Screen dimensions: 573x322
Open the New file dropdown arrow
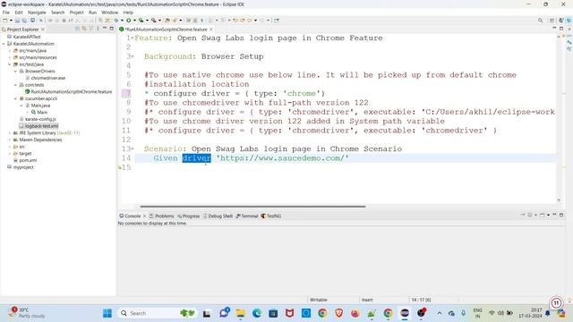[11, 21]
